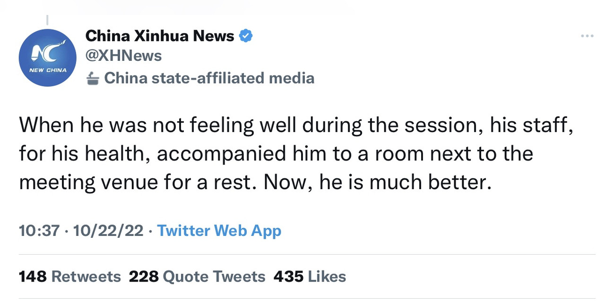Image resolution: width=605 pixels, height=301 pixels.
Task: Click the 148 retweet count number
Action: (33, 276)
